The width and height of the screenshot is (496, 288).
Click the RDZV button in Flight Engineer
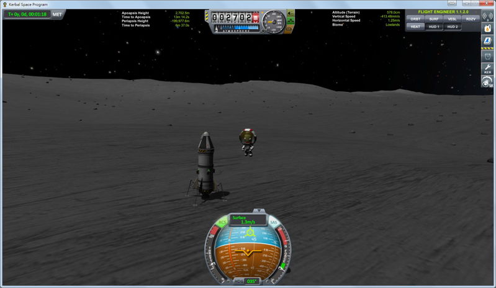click(x=471, y=19)
